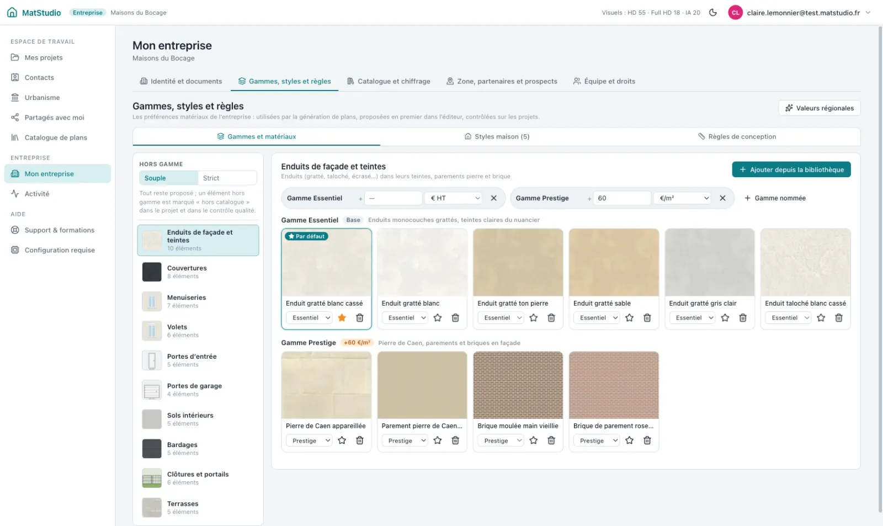Delete Parement pierre de Caen item
This screenshot has width=883, height=526.
click(x=455, y=440)
